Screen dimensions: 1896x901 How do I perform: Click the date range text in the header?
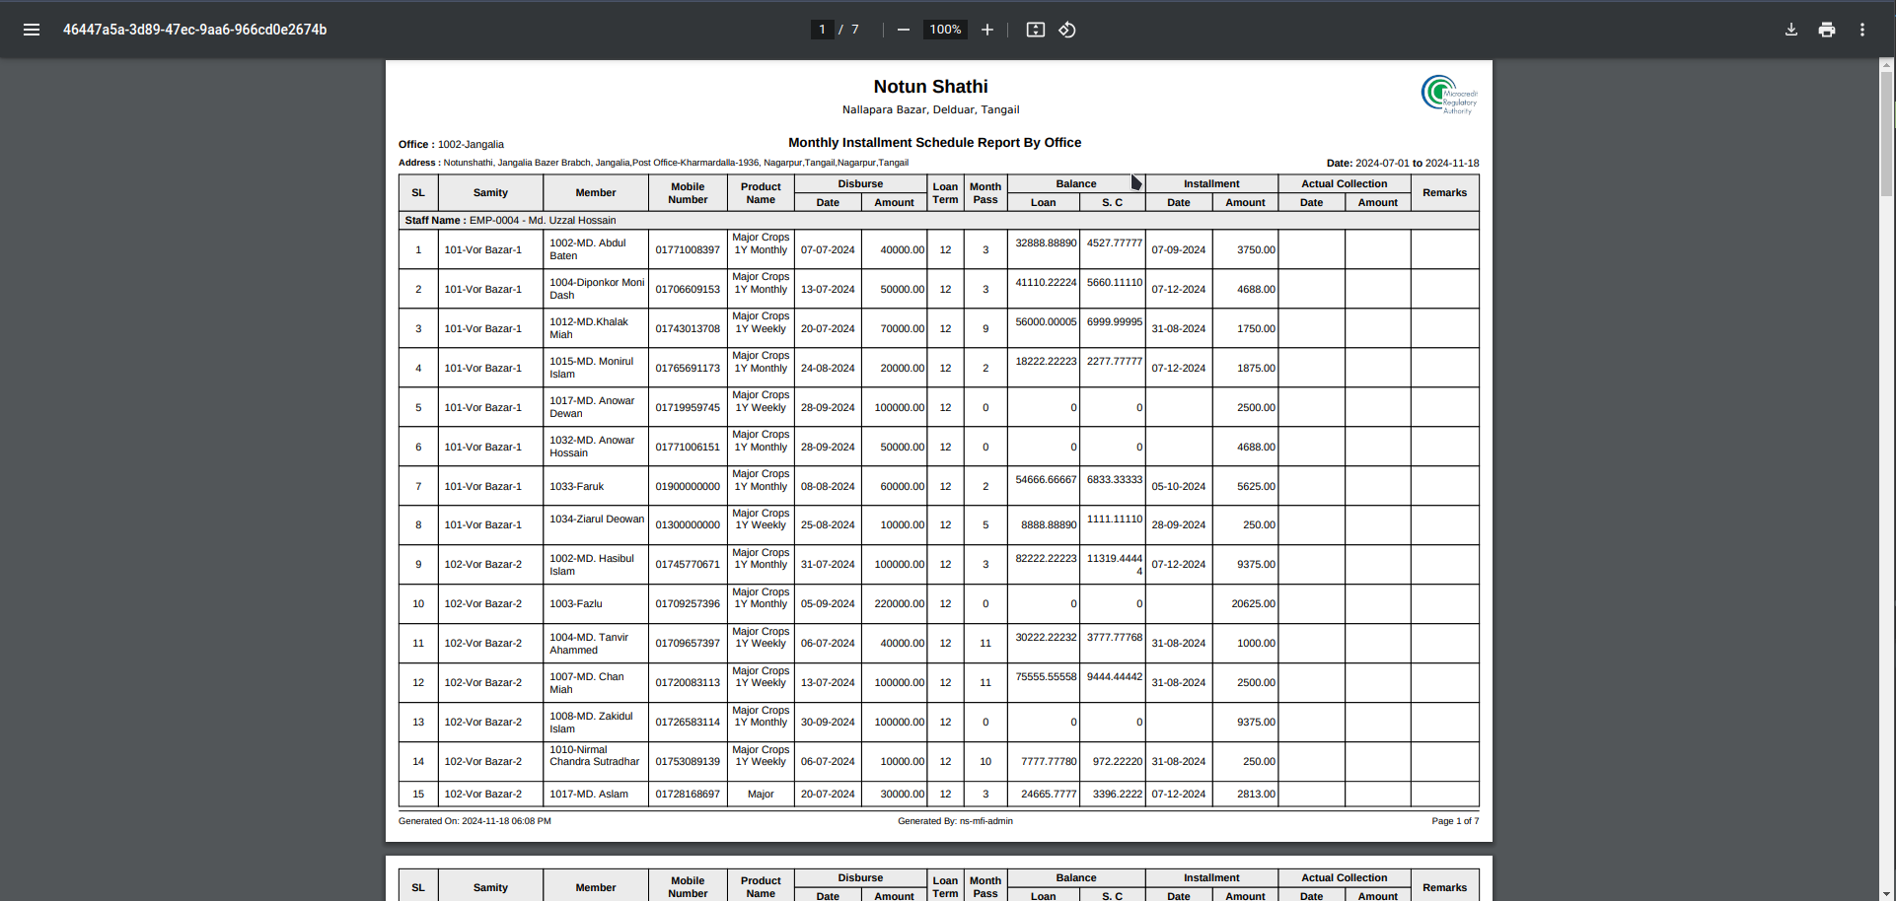[1403, 164]
